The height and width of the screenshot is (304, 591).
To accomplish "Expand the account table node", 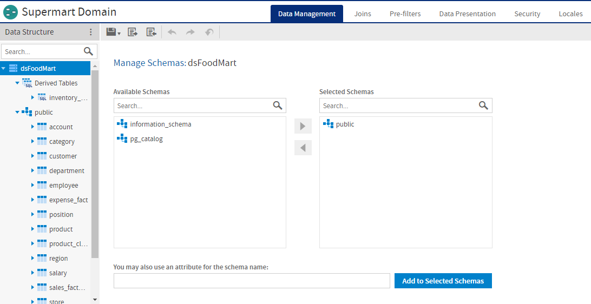I will (x=33, y=127).
